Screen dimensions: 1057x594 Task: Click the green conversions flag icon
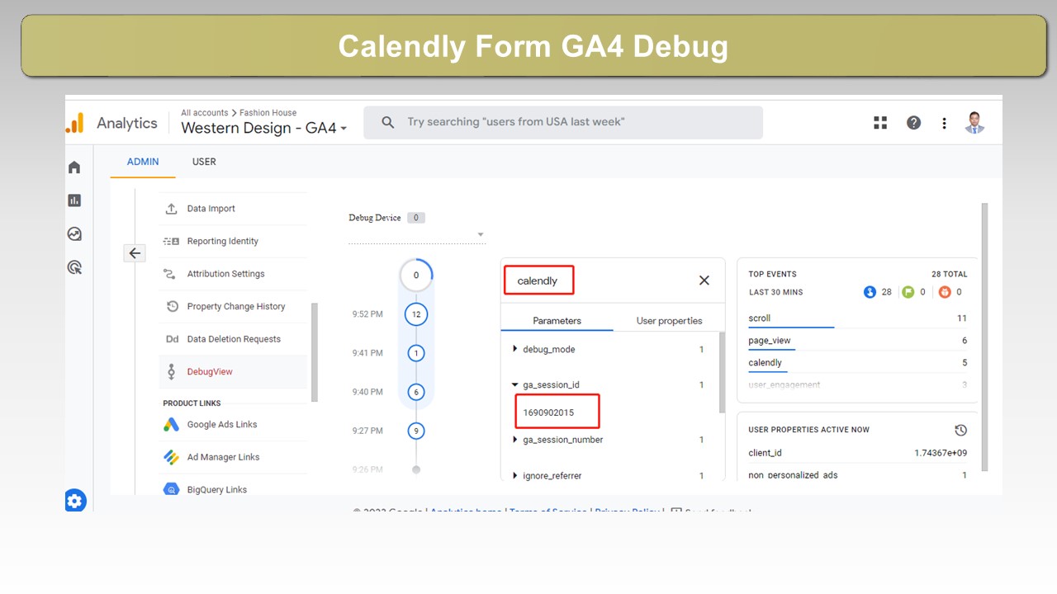click(908, 292)
